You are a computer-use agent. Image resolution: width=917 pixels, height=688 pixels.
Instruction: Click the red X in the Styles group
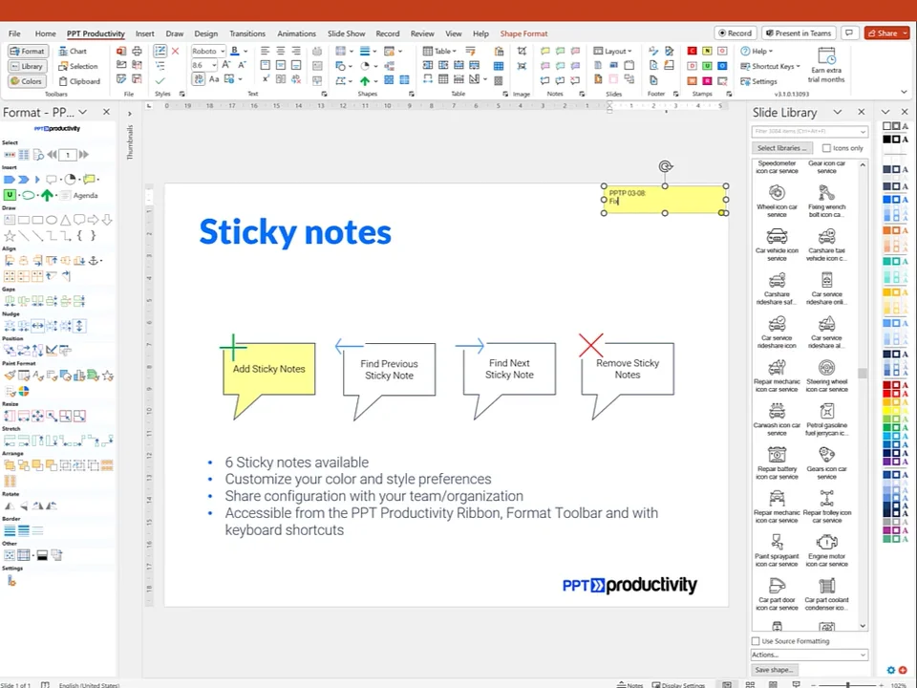click(x=175, y=51)
